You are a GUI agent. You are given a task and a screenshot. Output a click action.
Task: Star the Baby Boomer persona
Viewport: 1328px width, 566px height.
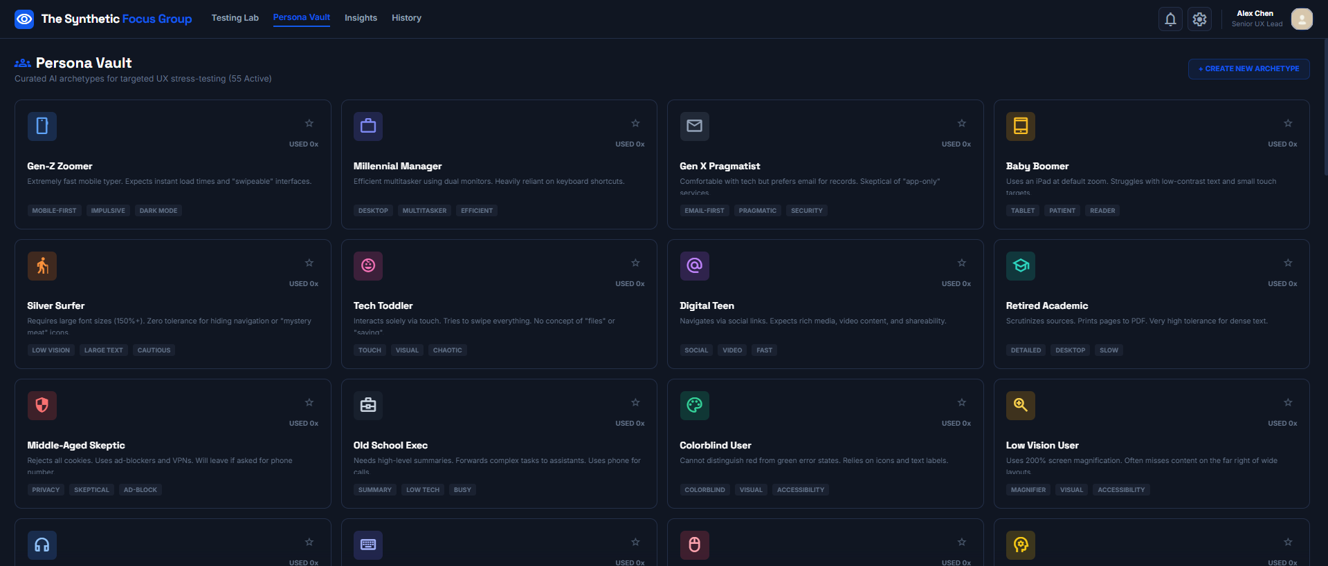pos(1288,123)
